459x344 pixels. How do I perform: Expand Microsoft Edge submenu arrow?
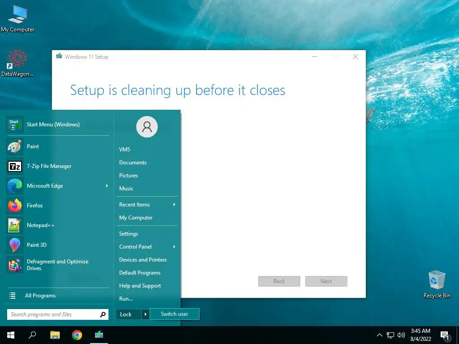coord(107,186)
